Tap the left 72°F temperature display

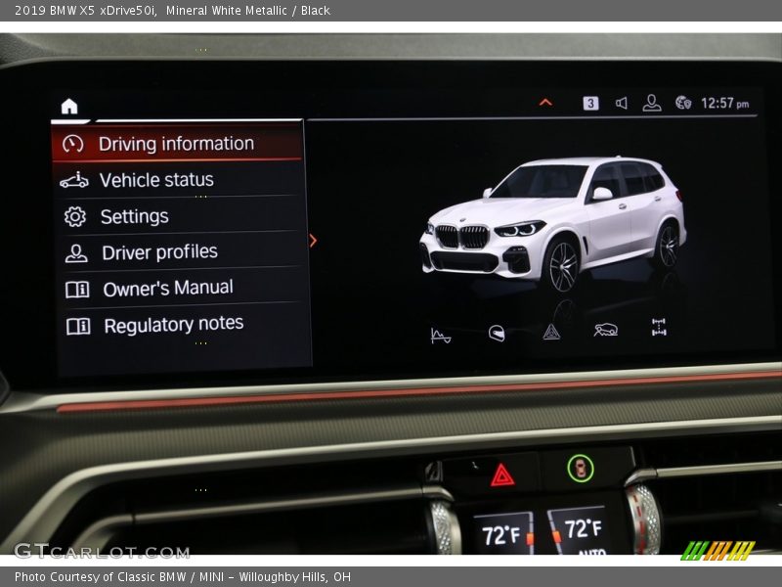502,534
